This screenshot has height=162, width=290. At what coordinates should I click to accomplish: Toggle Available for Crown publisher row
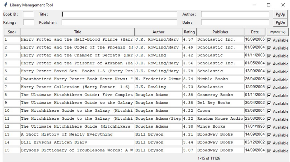coord(269,111)
